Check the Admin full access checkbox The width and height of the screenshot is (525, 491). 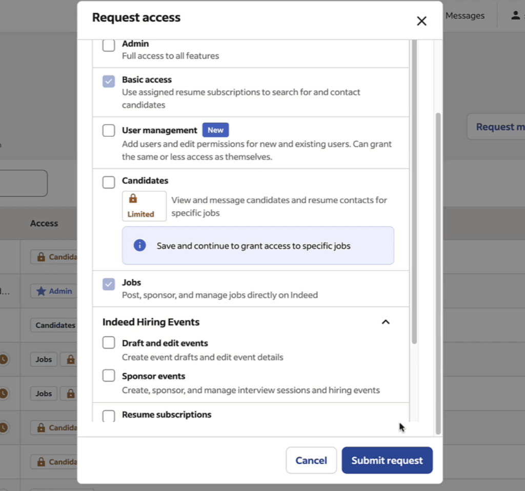pyautogui.click(x=108, y=45)
